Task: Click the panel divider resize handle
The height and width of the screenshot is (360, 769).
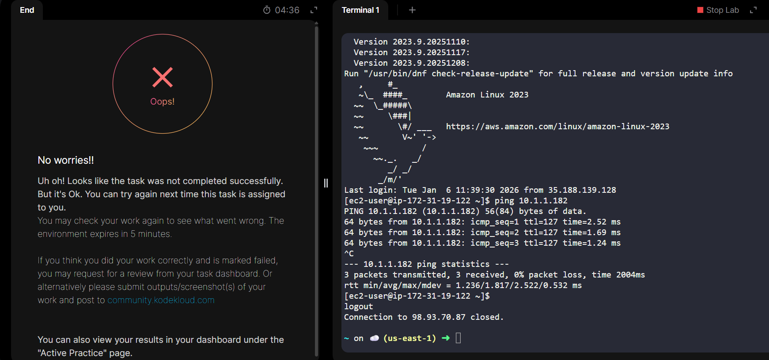Action: point(326,183)
